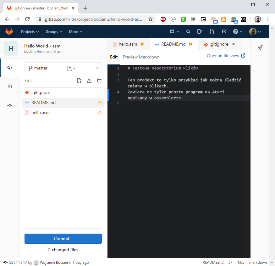Switch to Preview Markdown view

click(x=141, y=57)
